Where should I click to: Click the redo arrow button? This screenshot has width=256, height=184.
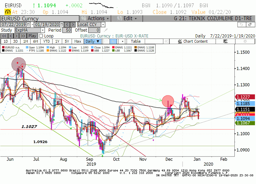250,25
